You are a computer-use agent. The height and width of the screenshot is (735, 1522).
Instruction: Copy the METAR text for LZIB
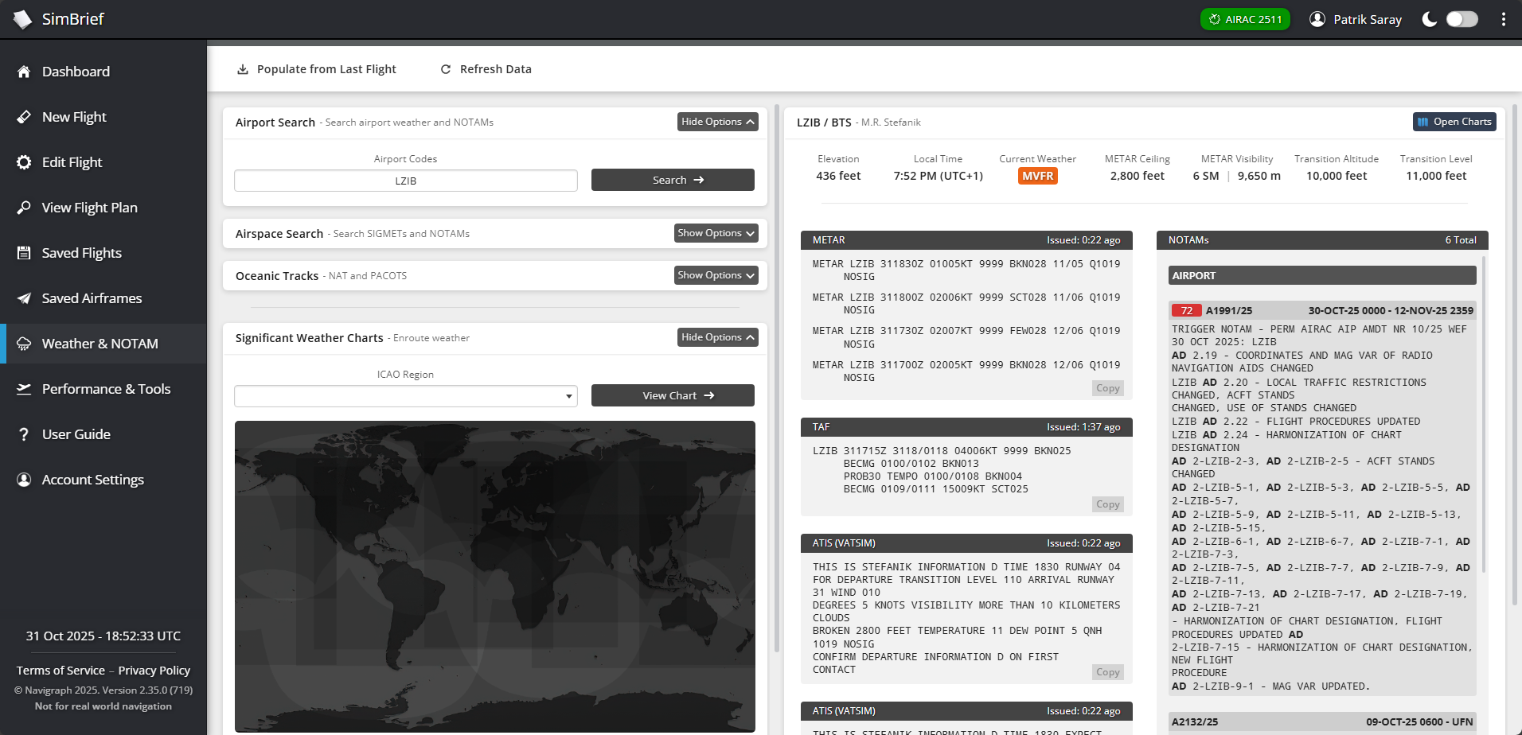pyautogui.click(x=1107, y=387)
